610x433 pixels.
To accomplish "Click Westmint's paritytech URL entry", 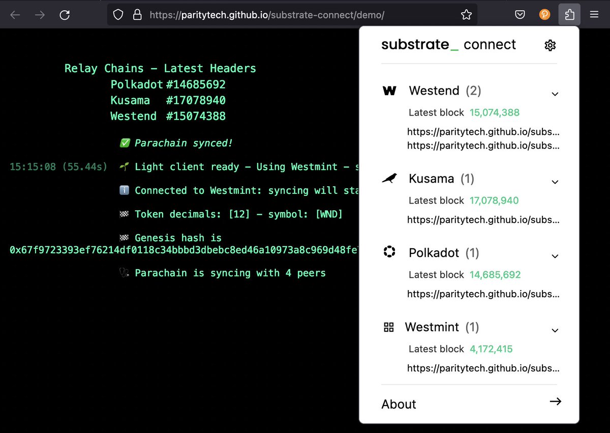I will point(483,368).
